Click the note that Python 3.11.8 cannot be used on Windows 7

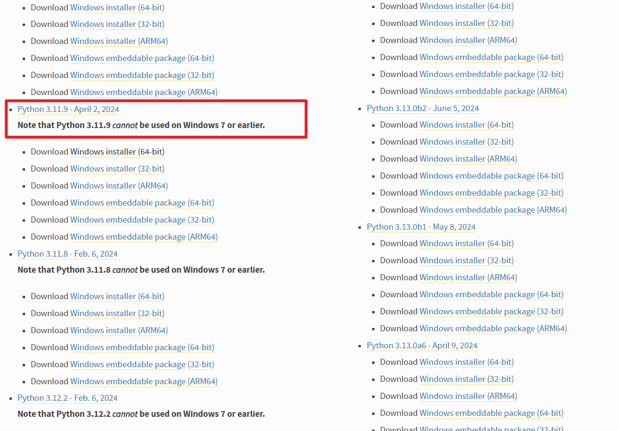141,270
